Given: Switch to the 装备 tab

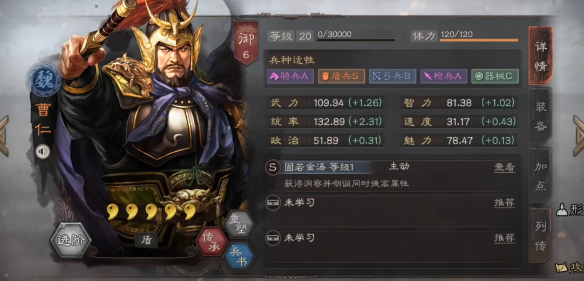Looking at the screenshot, I should pyautogui.click(x=540, y=116).
